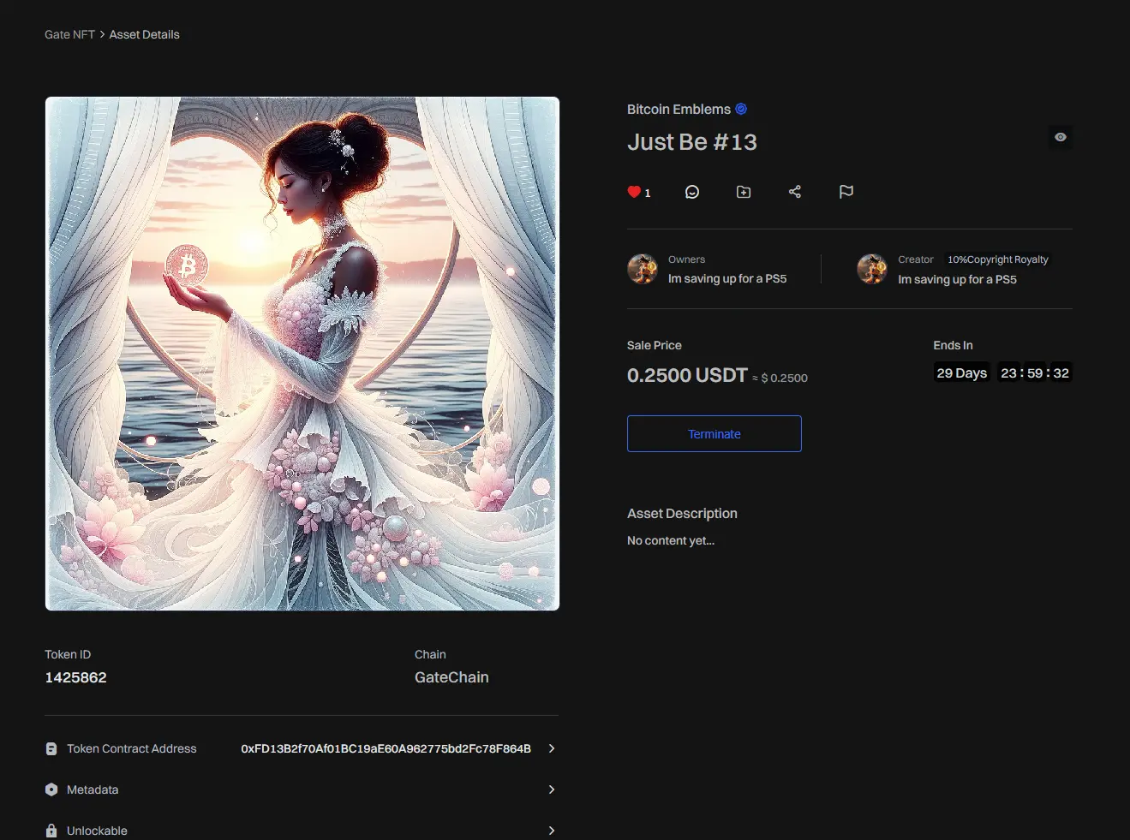This screenshot has width=1130, height=840.
Task: Click the 29 Days countdown box
Action: pos(961,372)
